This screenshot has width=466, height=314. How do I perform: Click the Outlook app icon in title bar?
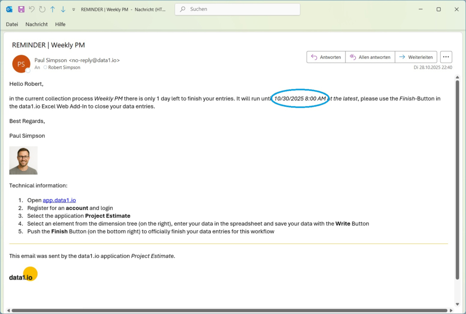(9, 9)
